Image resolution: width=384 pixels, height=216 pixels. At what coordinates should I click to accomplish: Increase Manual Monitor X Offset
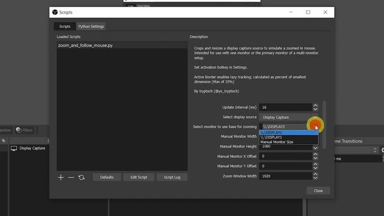click(316, 154)
